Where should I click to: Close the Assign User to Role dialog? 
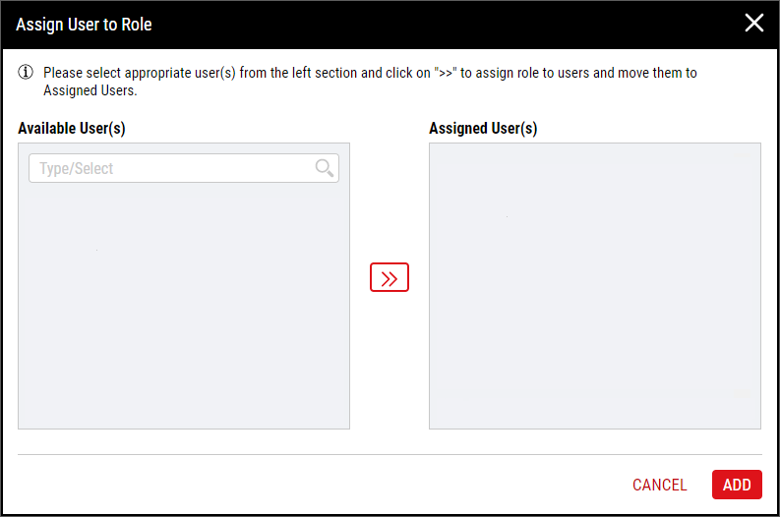(x=754, y=23)
